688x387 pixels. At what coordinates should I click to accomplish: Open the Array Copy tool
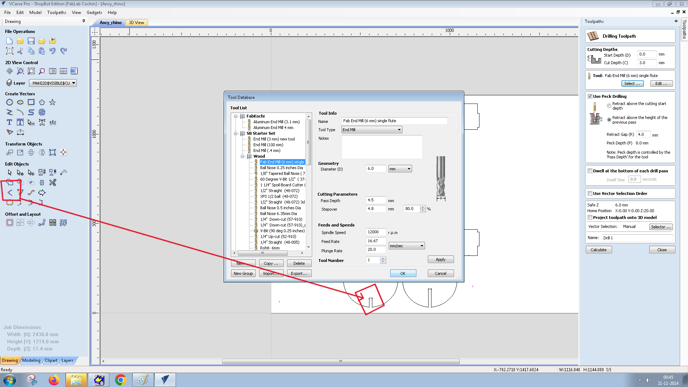[20, 223]
